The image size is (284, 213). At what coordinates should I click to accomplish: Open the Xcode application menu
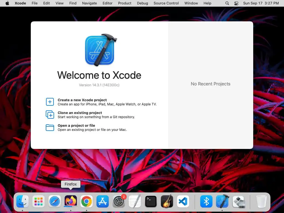(20, 3)
